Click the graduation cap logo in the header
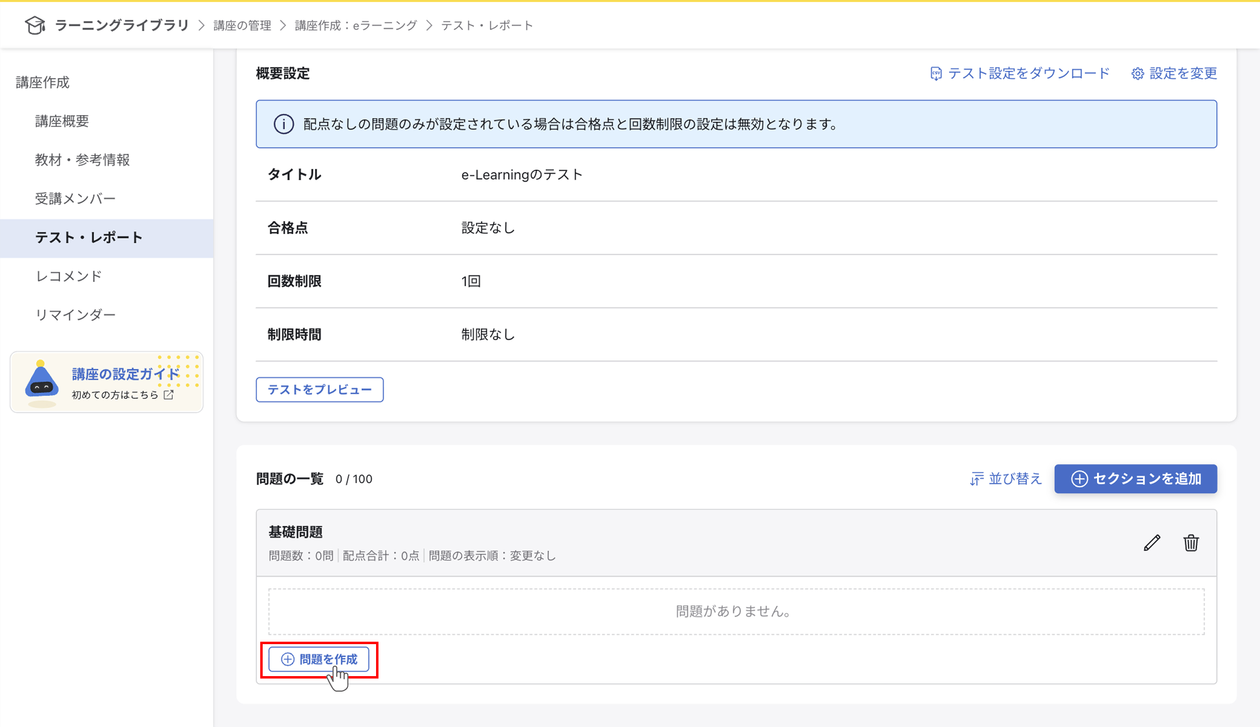 coord(35,24)
